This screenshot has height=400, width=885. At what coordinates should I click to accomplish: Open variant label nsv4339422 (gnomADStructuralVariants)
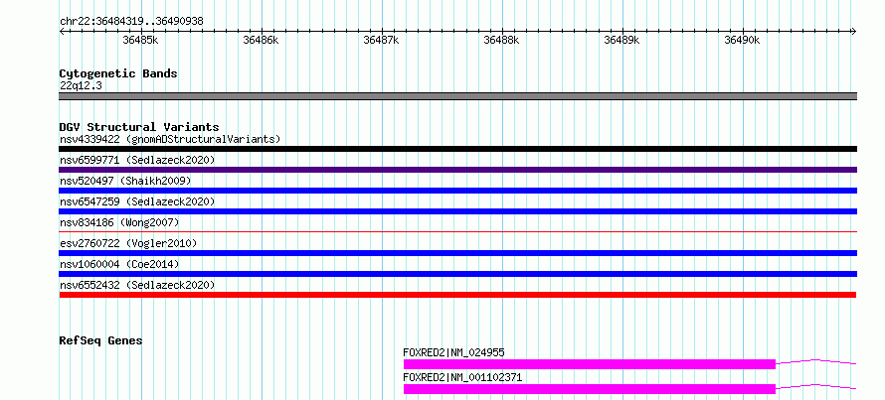point(170,139)
